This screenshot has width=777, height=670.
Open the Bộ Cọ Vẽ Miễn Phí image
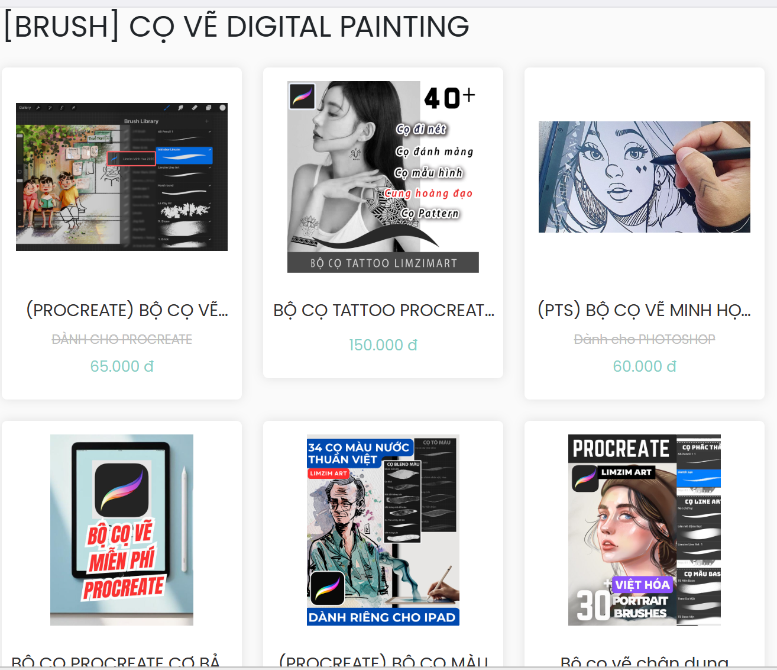point(122,530)
